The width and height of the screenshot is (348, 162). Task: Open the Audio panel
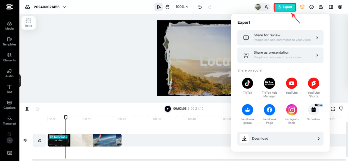click(x=10, y=73)
